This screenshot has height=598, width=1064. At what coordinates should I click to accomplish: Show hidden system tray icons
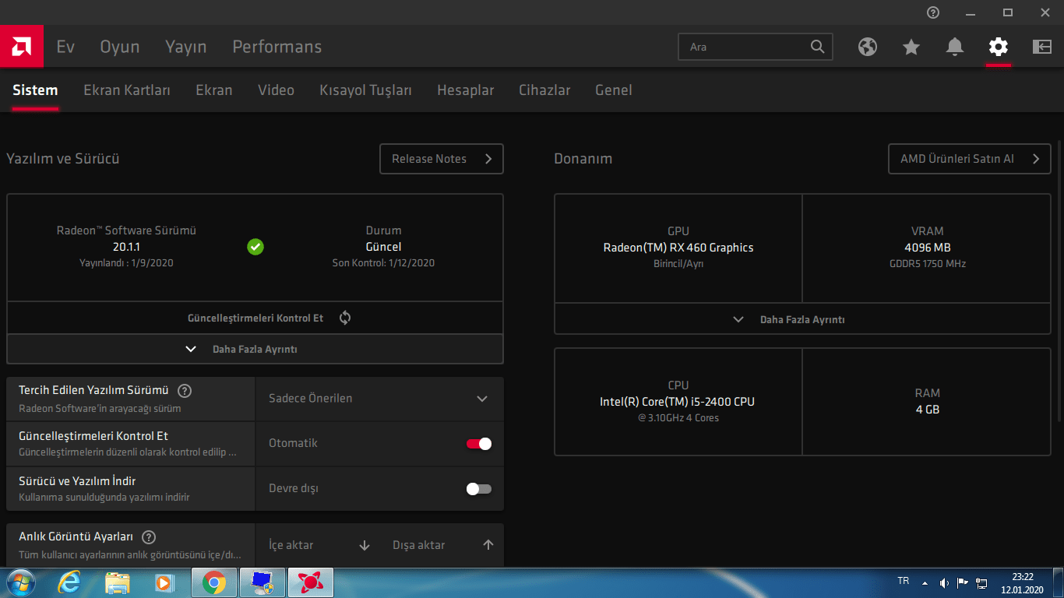[x=925, y=582]
